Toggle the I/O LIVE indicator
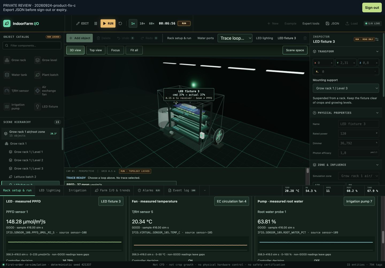The height and width of the screenshot is (268, 385). point(372,24)
